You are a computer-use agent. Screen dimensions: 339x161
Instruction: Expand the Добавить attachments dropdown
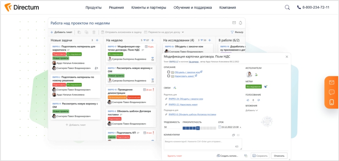(x=252, y=110)
